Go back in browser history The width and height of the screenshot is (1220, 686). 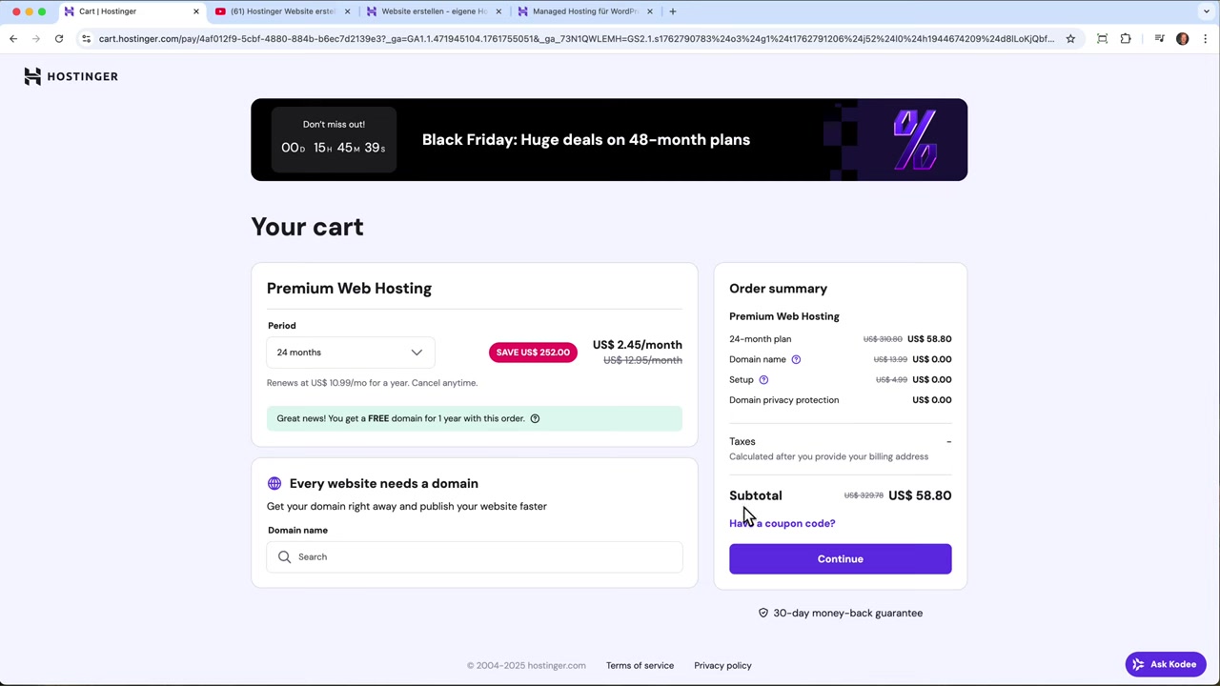[13, 39]
